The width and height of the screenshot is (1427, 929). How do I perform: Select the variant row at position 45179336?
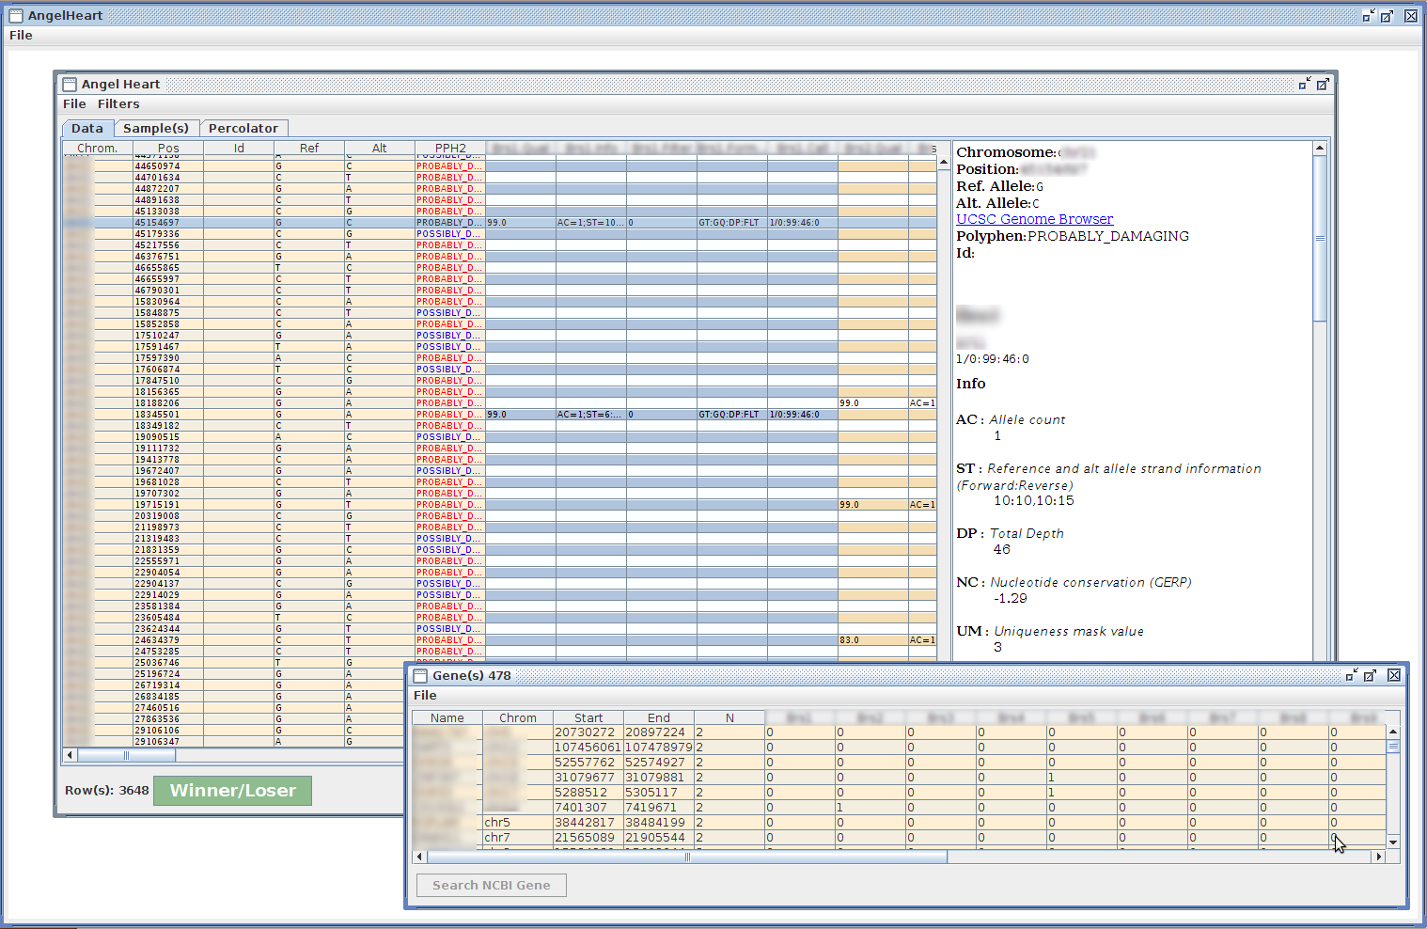[157, 234]
